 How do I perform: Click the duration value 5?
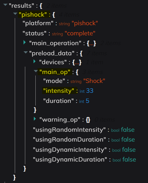pyautogui.click(x=87, y=101)
